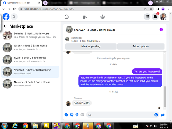Open File Explorer folder in taskbar
172x129 pixels.
point(35,126)
